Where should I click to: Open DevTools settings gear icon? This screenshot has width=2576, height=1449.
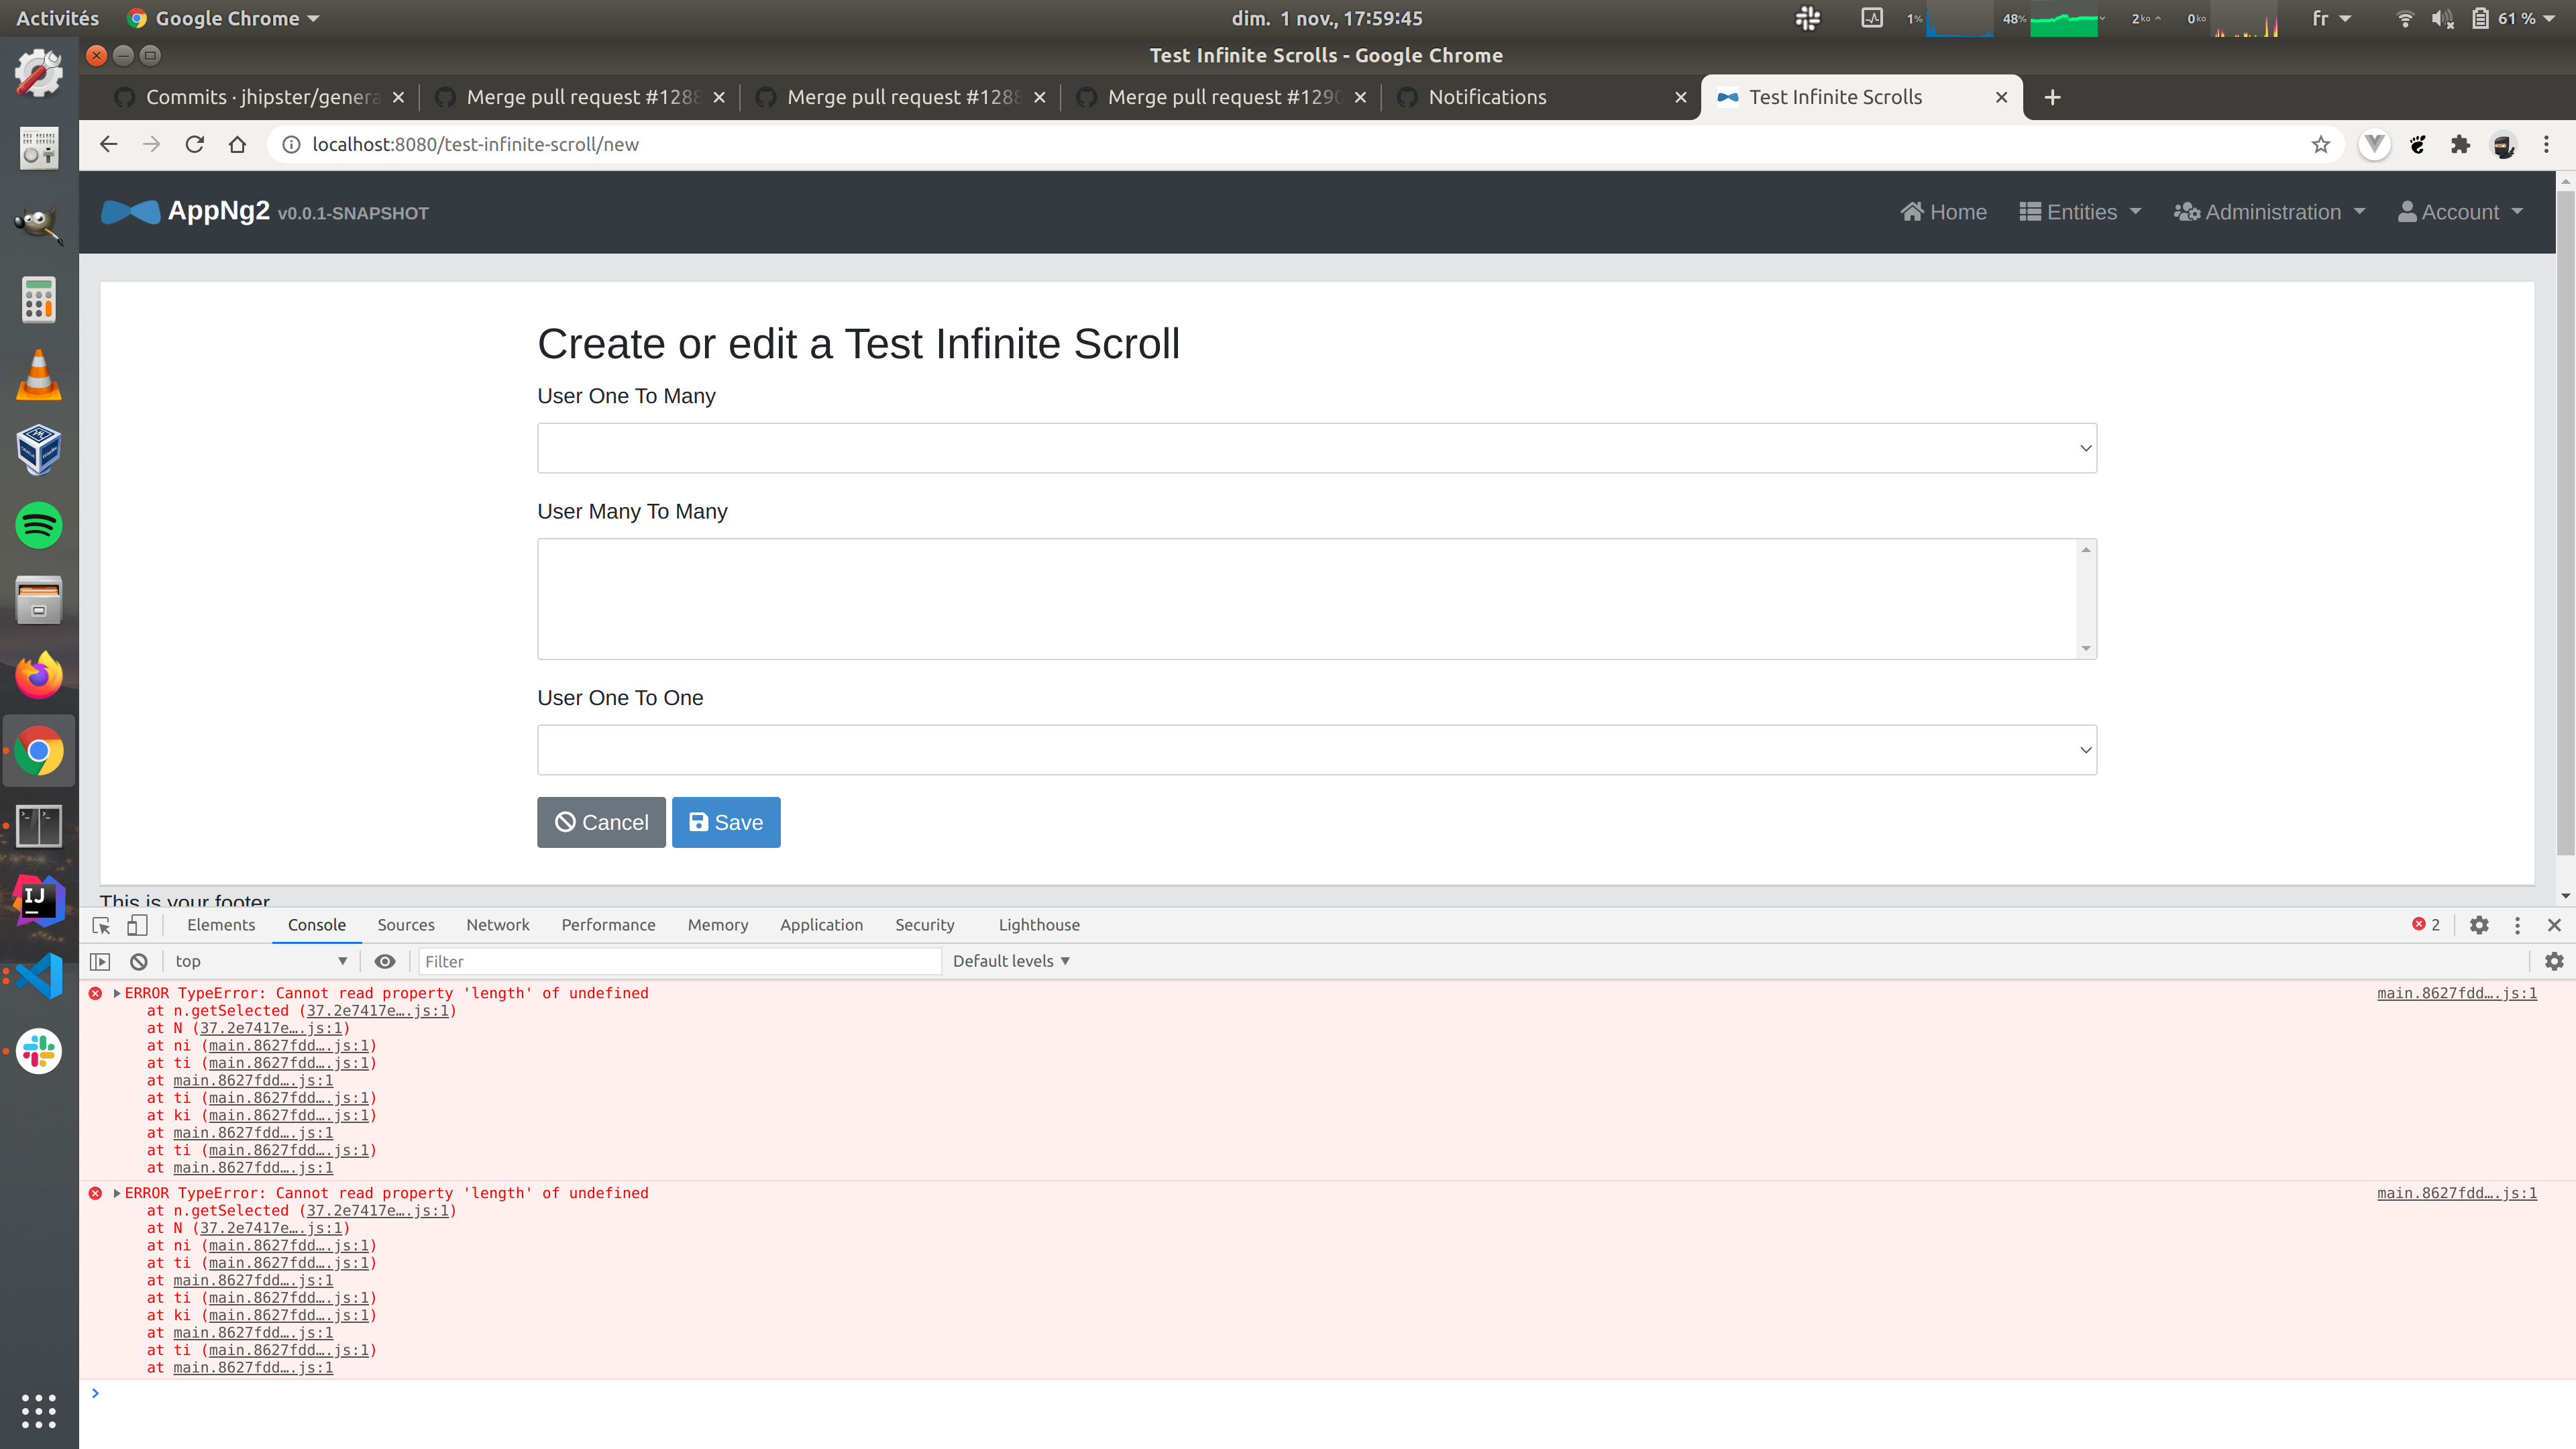pyautogui.click(x=2479, y=925)
